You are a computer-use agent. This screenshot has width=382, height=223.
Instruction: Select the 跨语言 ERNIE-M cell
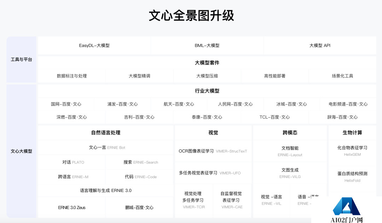tap(72, 177)
